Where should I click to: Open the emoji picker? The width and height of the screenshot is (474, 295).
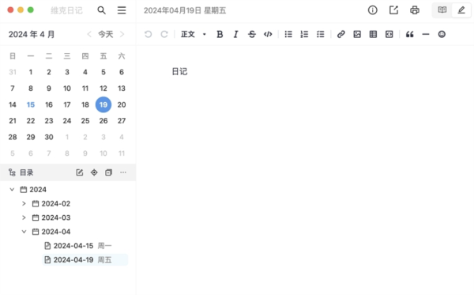442,34
